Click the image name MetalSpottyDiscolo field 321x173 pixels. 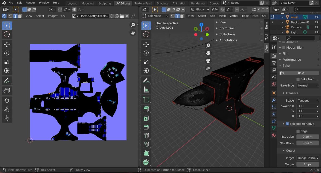point(94,16)
